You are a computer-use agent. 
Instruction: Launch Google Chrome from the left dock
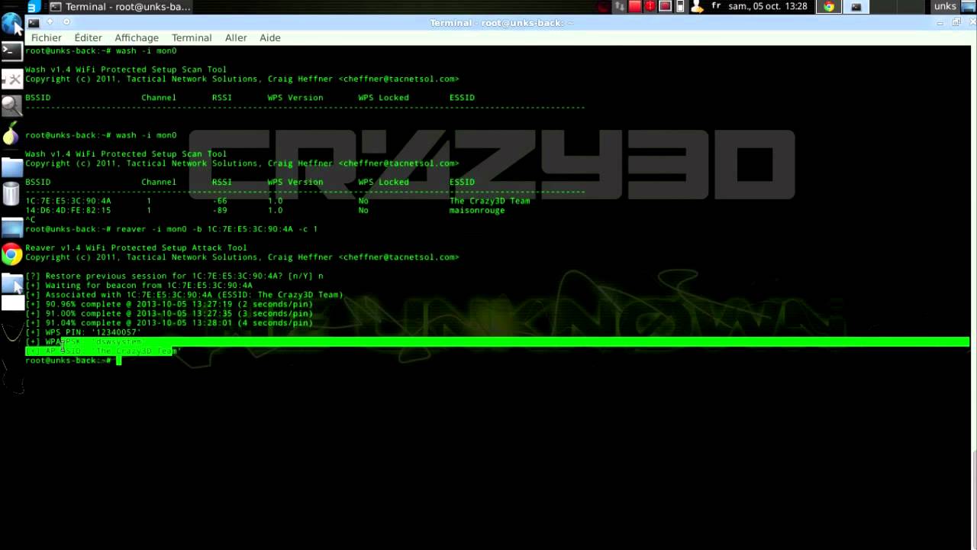tap(11, 254)
